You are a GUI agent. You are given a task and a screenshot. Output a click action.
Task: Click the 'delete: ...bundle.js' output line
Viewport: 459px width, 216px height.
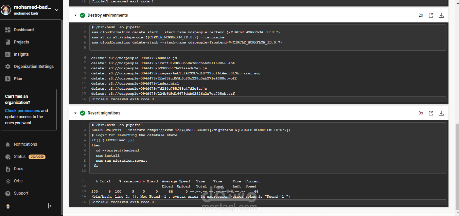coord(134,58)
